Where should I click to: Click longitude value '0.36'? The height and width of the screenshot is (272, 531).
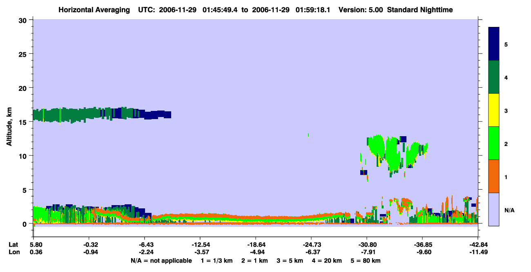click(36, 252)
